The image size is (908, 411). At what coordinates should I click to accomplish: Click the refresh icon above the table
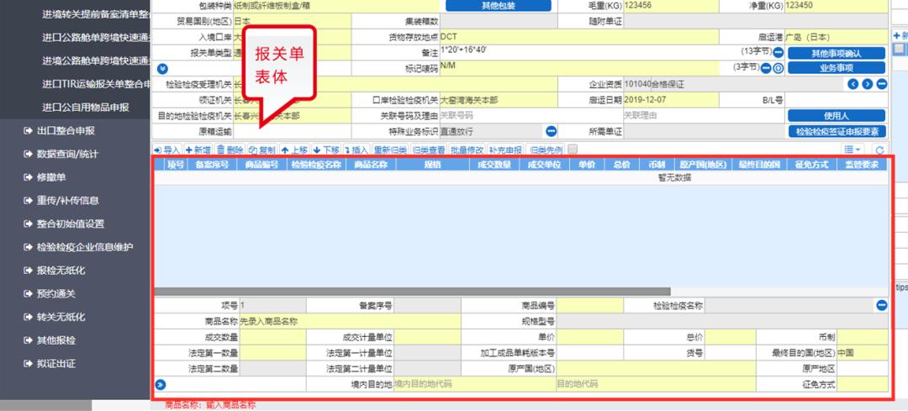click(x=879, y=150)
